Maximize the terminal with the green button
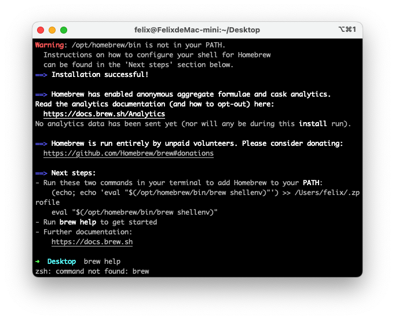This screenshot has width=395, height=320. pyautogui.click(x=64, y=30)
